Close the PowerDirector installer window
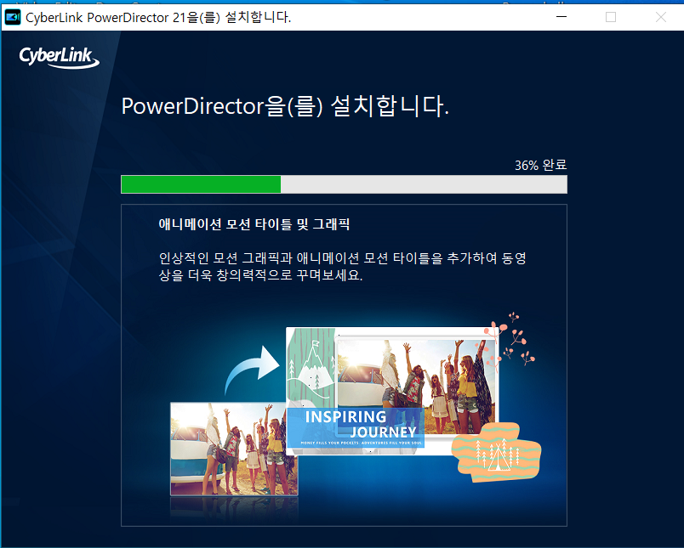This screenshot has height=548, width=684. (x=659, y=17)
